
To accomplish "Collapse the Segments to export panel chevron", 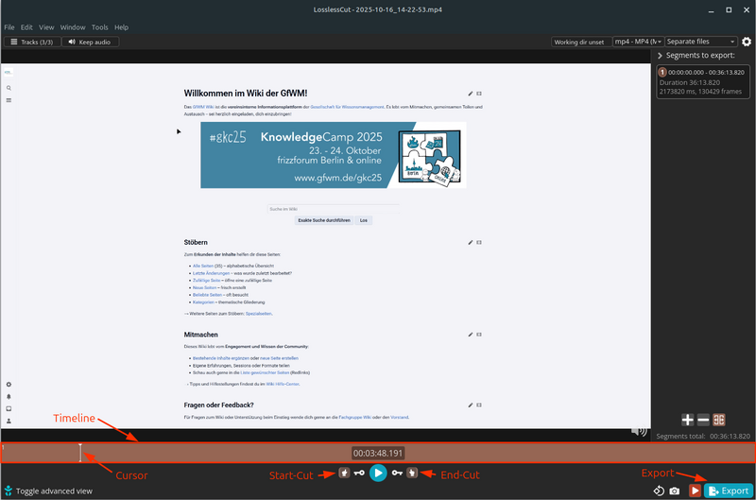I will tap(660, 56).
